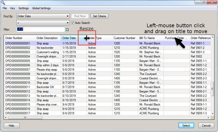This screenshot has width=218, height=132.
Task: Click the 'Ref 0905-1-1' reference cell
Action: coord(200,61)
